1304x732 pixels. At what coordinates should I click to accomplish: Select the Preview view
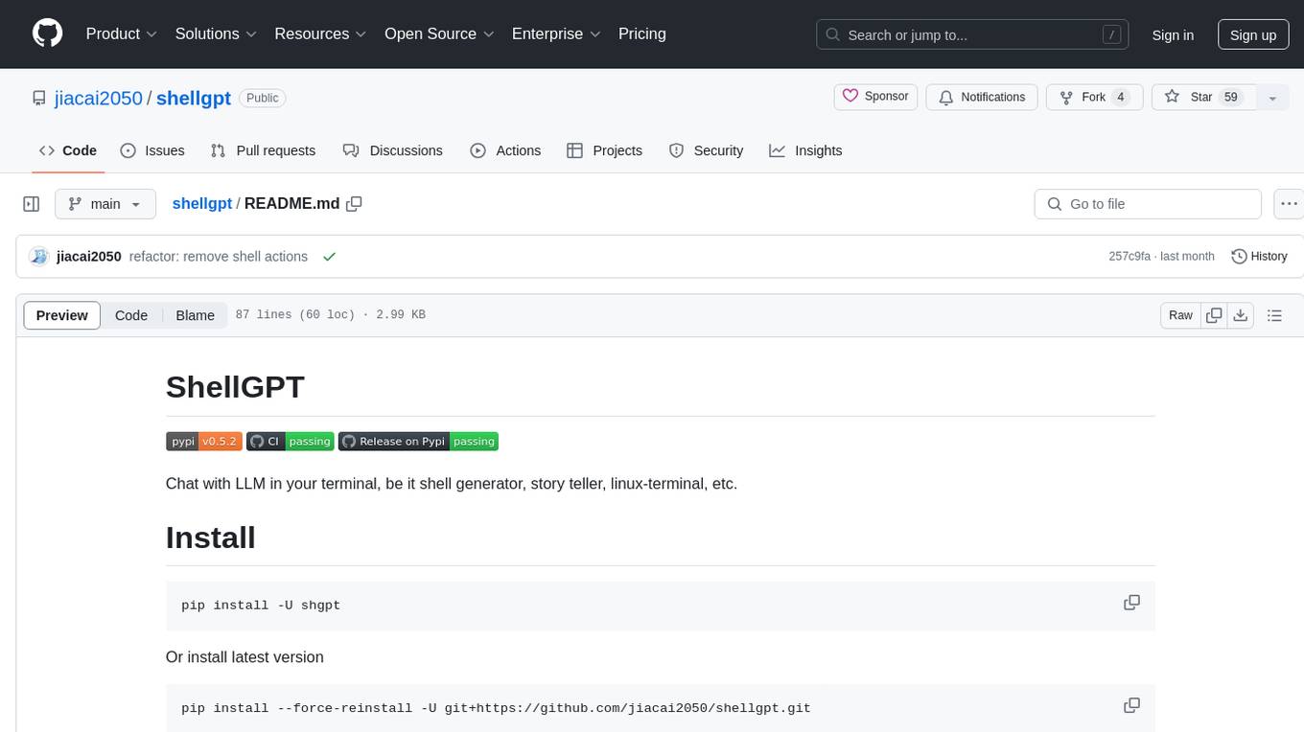[61, 315]
